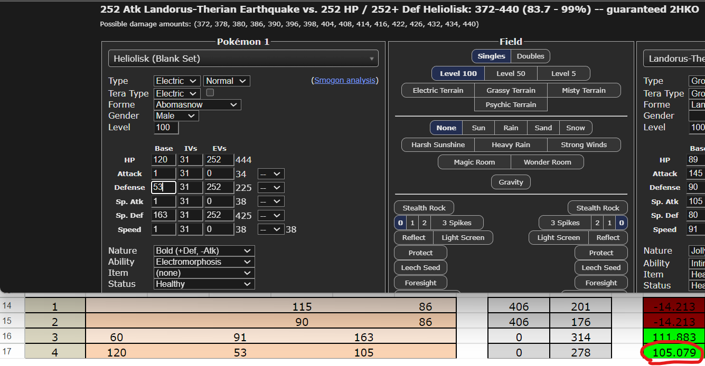
Task: Select spreadsheet cell containing 314
Action: 580,337
